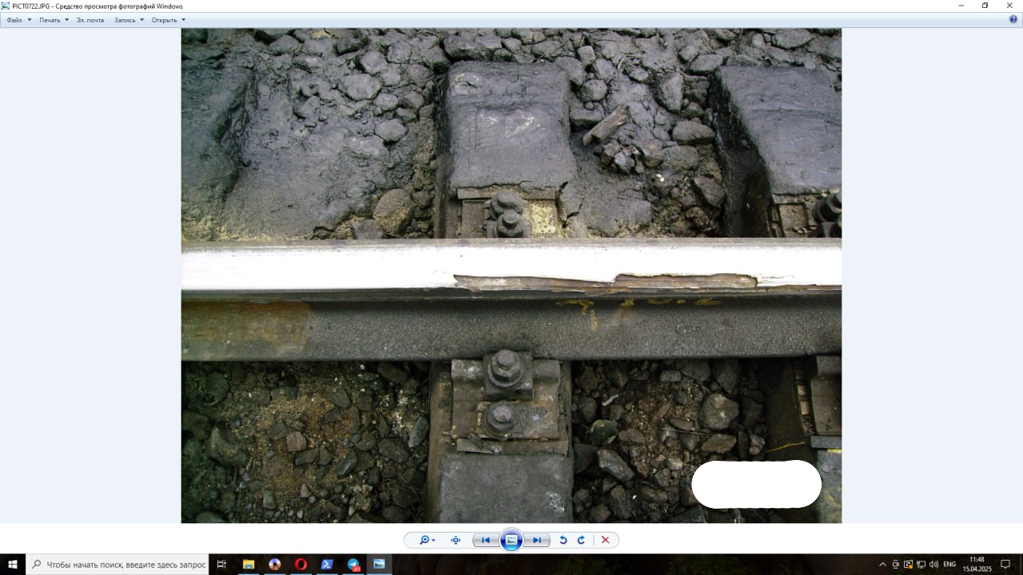1023x575 pixels.
Task: Start the slide show
Action: tap(511, 541)
